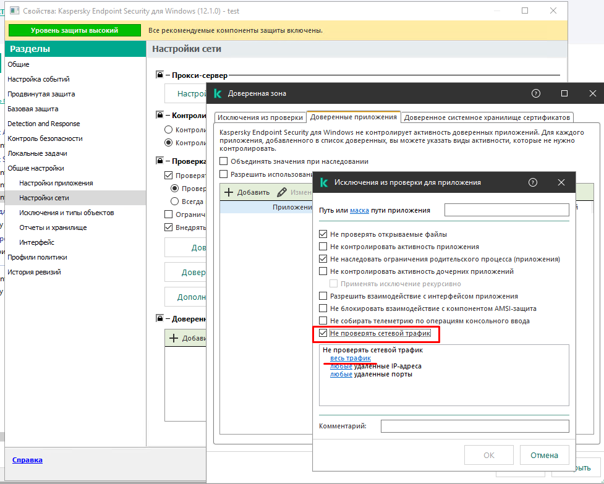Click the весь трафик link

[x=350, y=359]
